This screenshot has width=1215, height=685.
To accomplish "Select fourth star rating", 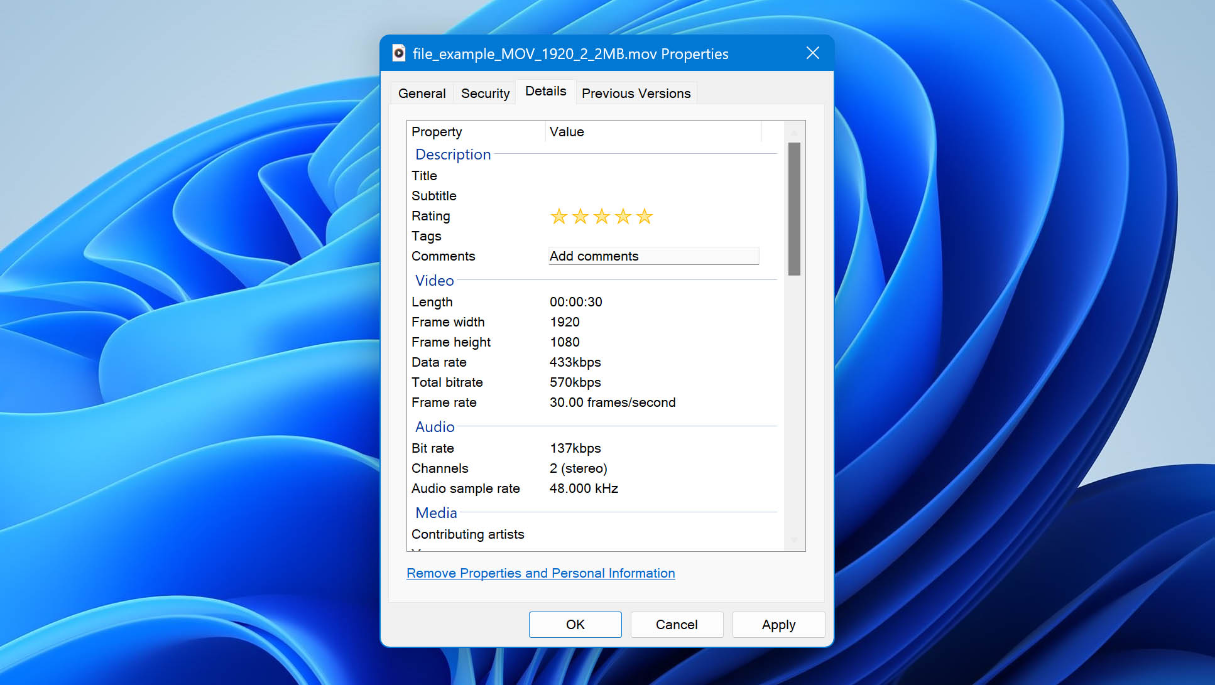I will 624,217.
